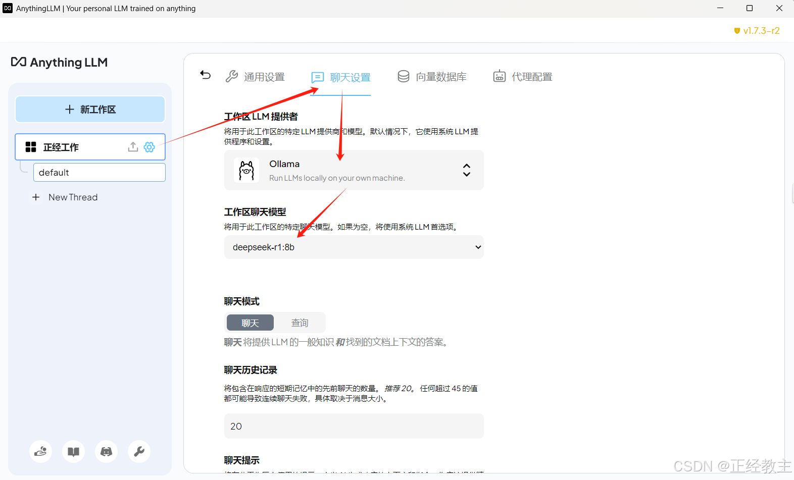The height and width of the screenshot is (480, 794).
Task: Click the chat history field showing 20
Action: [x=354, y=426]
